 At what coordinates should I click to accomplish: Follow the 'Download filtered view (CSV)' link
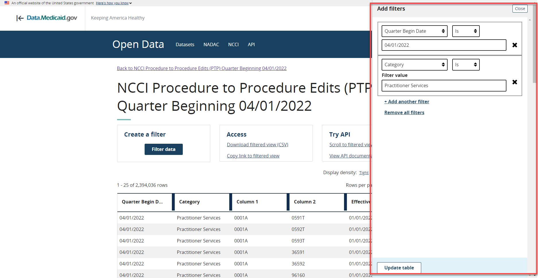pyautogui.click(x=257, y=144)
